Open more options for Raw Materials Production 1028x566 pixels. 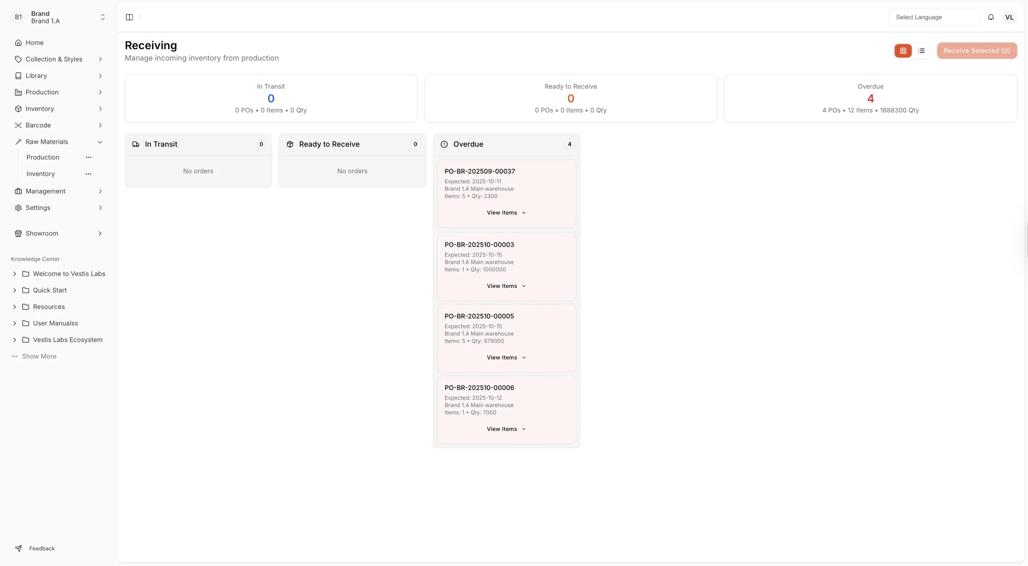click(x=88, y=157)
